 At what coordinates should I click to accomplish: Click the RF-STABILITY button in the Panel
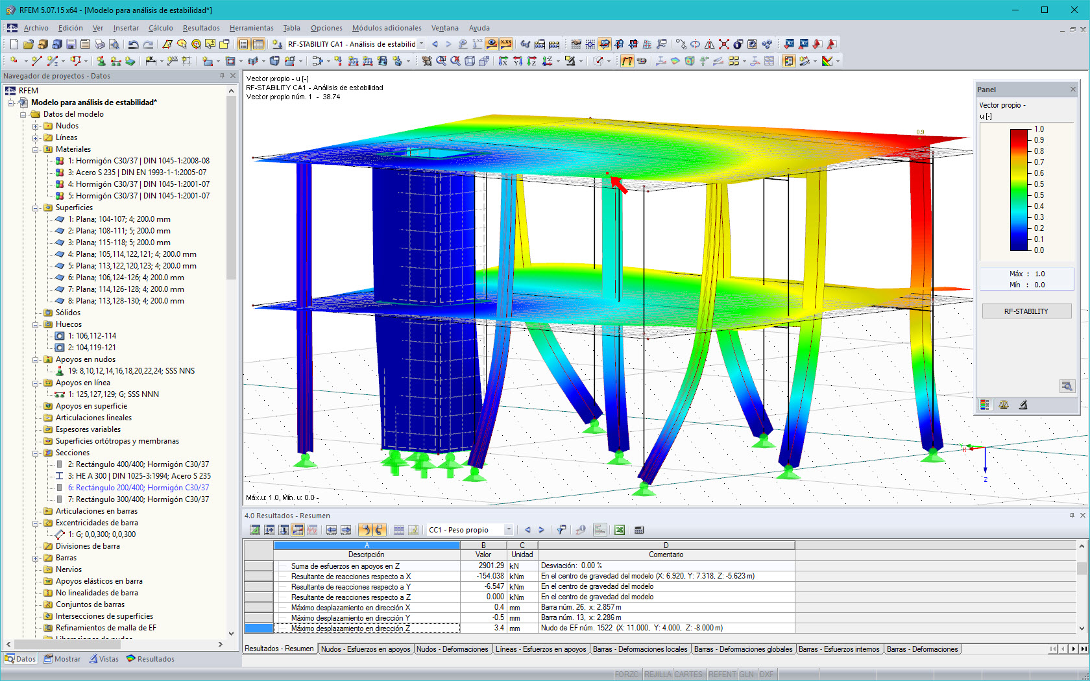point(1026,311)
